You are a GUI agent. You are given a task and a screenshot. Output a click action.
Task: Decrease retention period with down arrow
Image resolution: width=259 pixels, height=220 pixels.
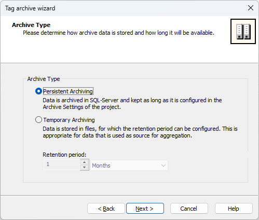point(84,167)
